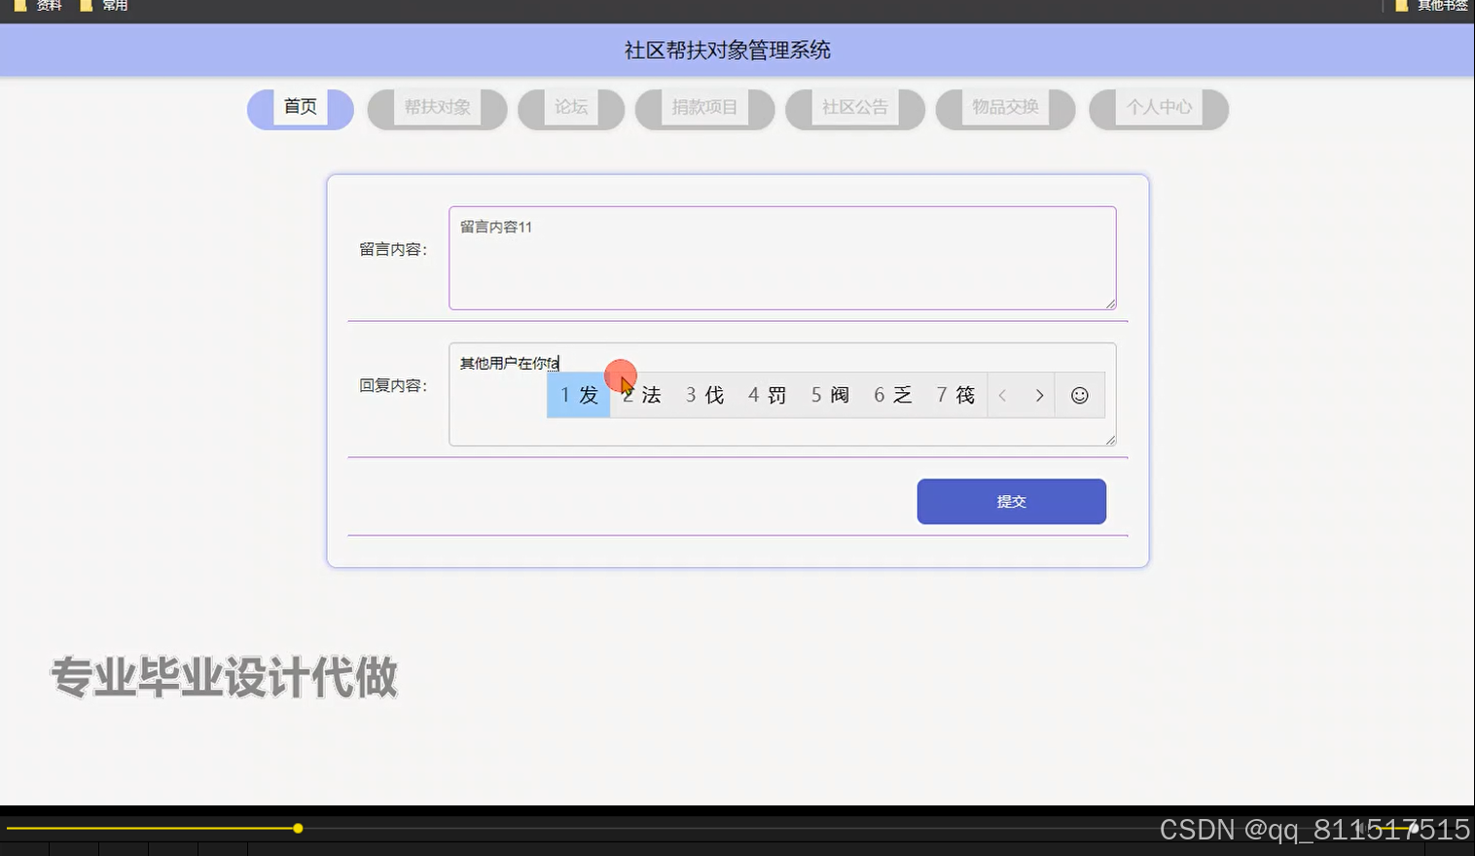Open the 捐款项目 page
Viewport: 1475px width, 856px height.
(x=703, y=107)
